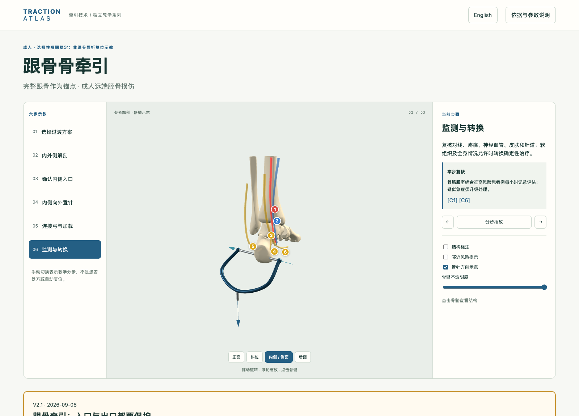Click the 跟骨骨牵引 page title
The width and height of the screenshot is (579, 416).
tap(65, 66)
